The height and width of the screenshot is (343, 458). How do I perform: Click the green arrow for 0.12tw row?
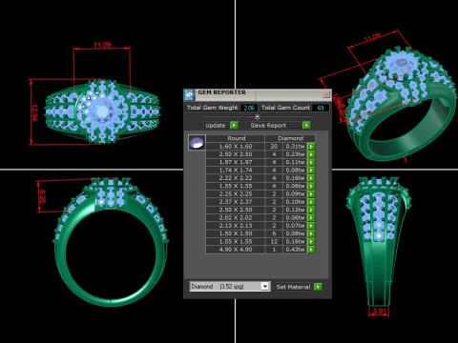click(311, 210)
